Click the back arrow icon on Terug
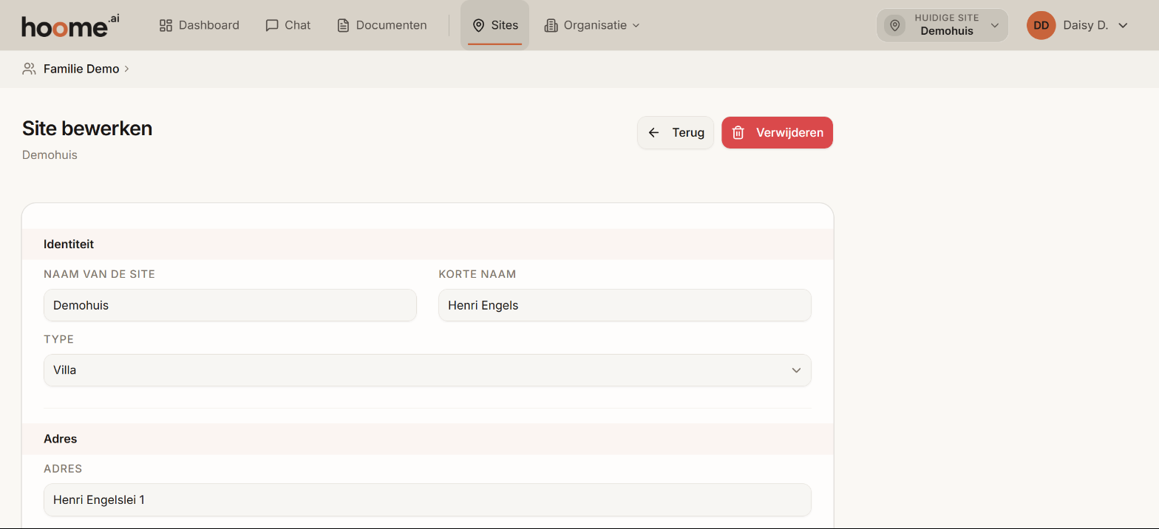 653,133
